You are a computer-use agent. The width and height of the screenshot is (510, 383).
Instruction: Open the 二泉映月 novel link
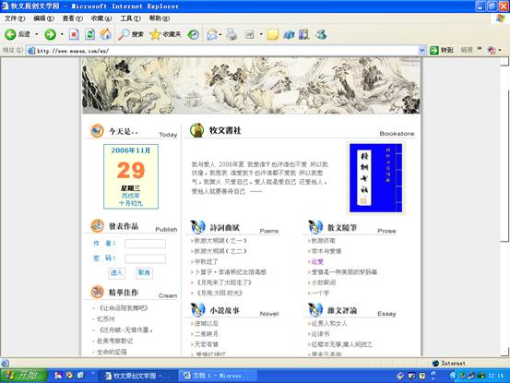pyautogui.click(x=207, y=334)
